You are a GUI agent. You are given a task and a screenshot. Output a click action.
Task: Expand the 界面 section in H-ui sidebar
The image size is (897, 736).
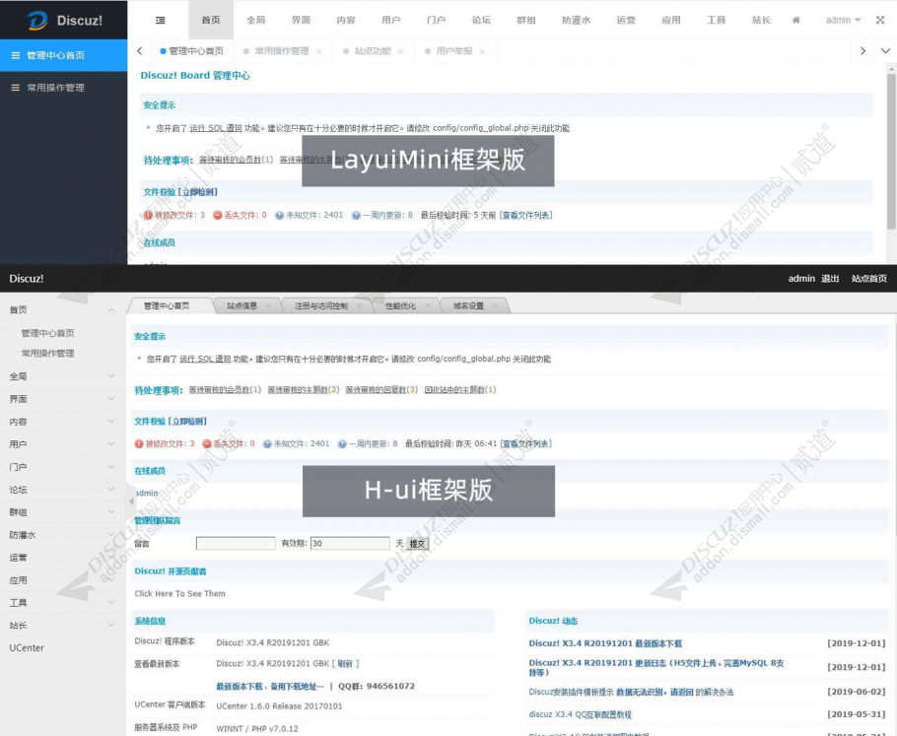[111, 399]
